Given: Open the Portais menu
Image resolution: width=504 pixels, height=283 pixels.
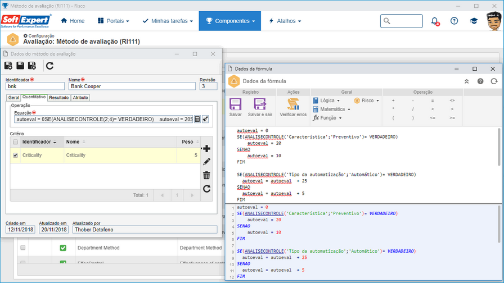Looking at the screenshot, I should [x=113, y=21].
